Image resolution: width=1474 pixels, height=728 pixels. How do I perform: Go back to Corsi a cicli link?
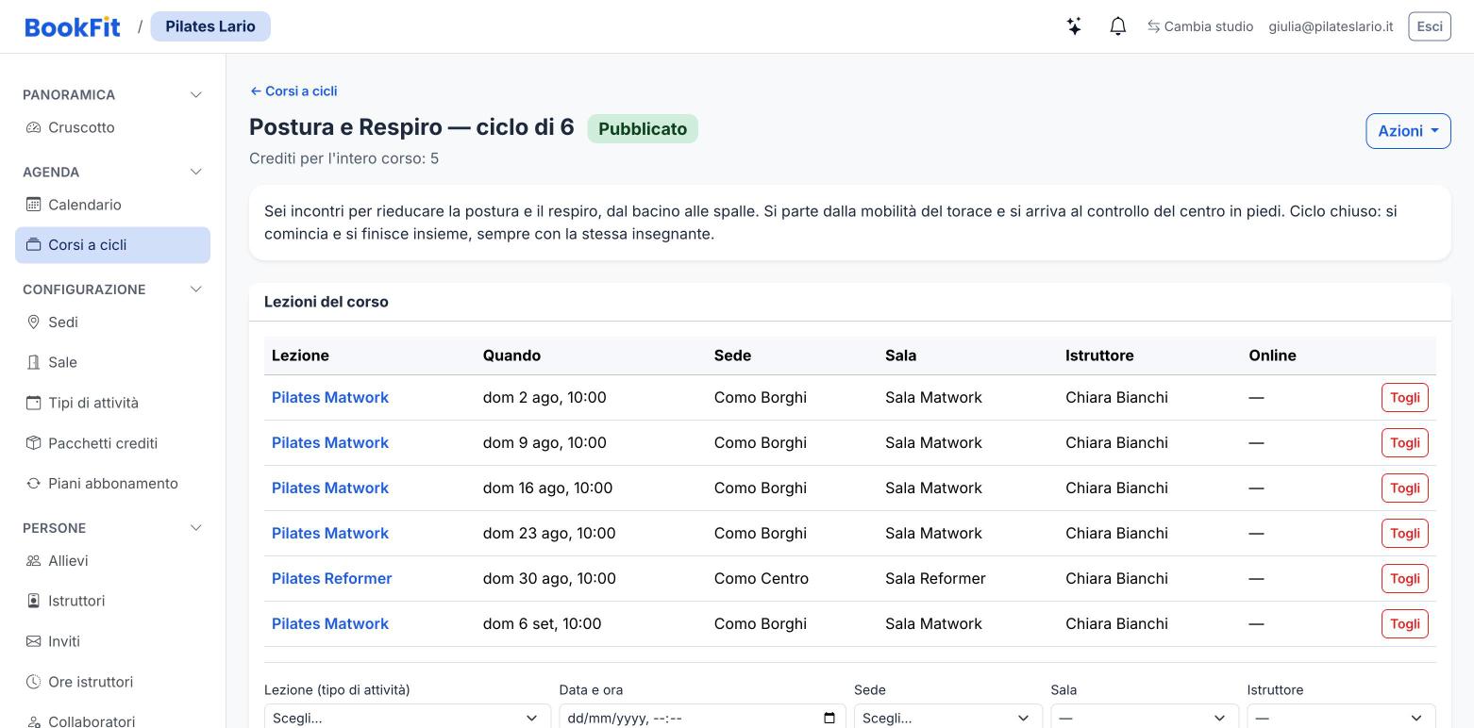click(293, 91)
